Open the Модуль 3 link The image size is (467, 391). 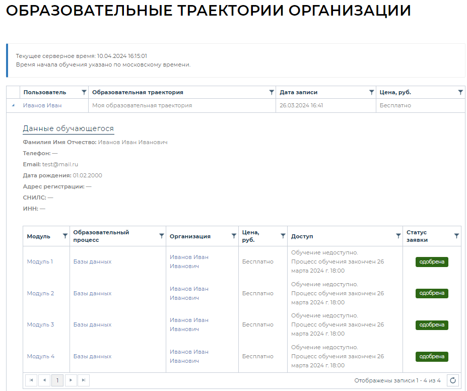click(x=40, y=324)
